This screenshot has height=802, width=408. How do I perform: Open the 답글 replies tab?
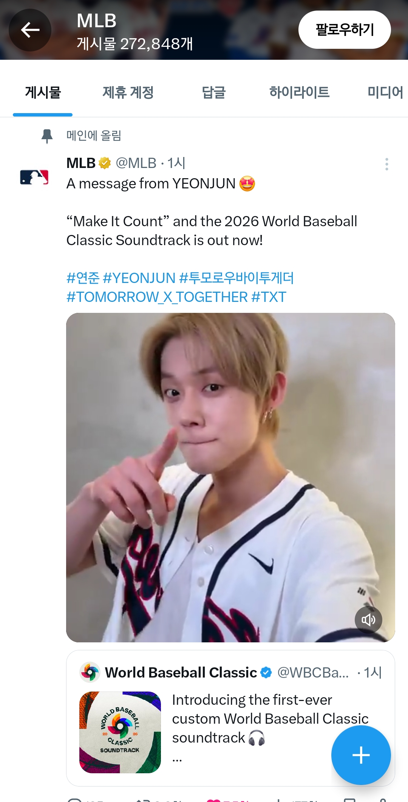click(x=214, y=92)
